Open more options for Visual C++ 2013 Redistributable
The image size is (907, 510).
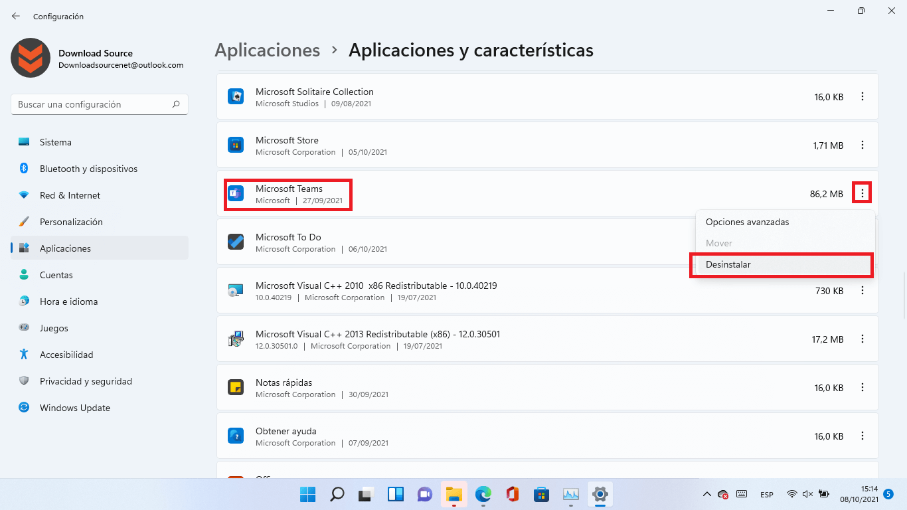(x=863, y=339)
